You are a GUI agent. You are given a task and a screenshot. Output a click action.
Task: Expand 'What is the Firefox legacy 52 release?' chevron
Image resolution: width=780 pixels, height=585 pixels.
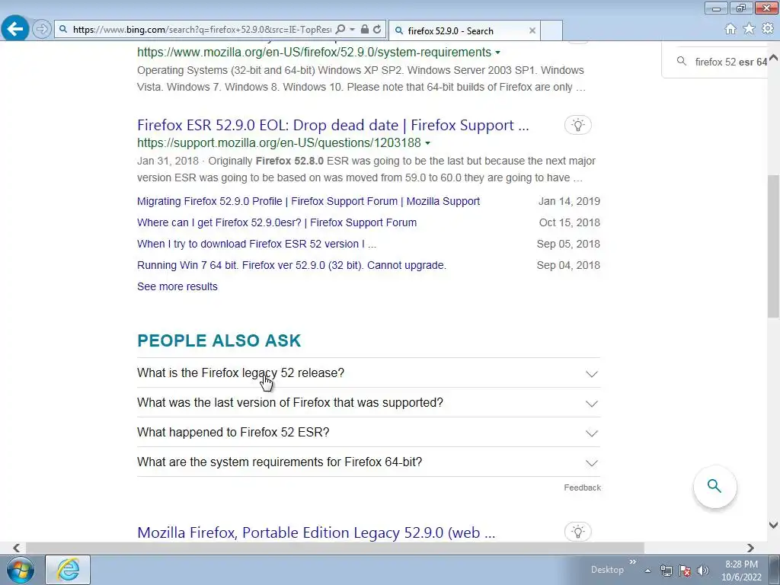point(591,374)
